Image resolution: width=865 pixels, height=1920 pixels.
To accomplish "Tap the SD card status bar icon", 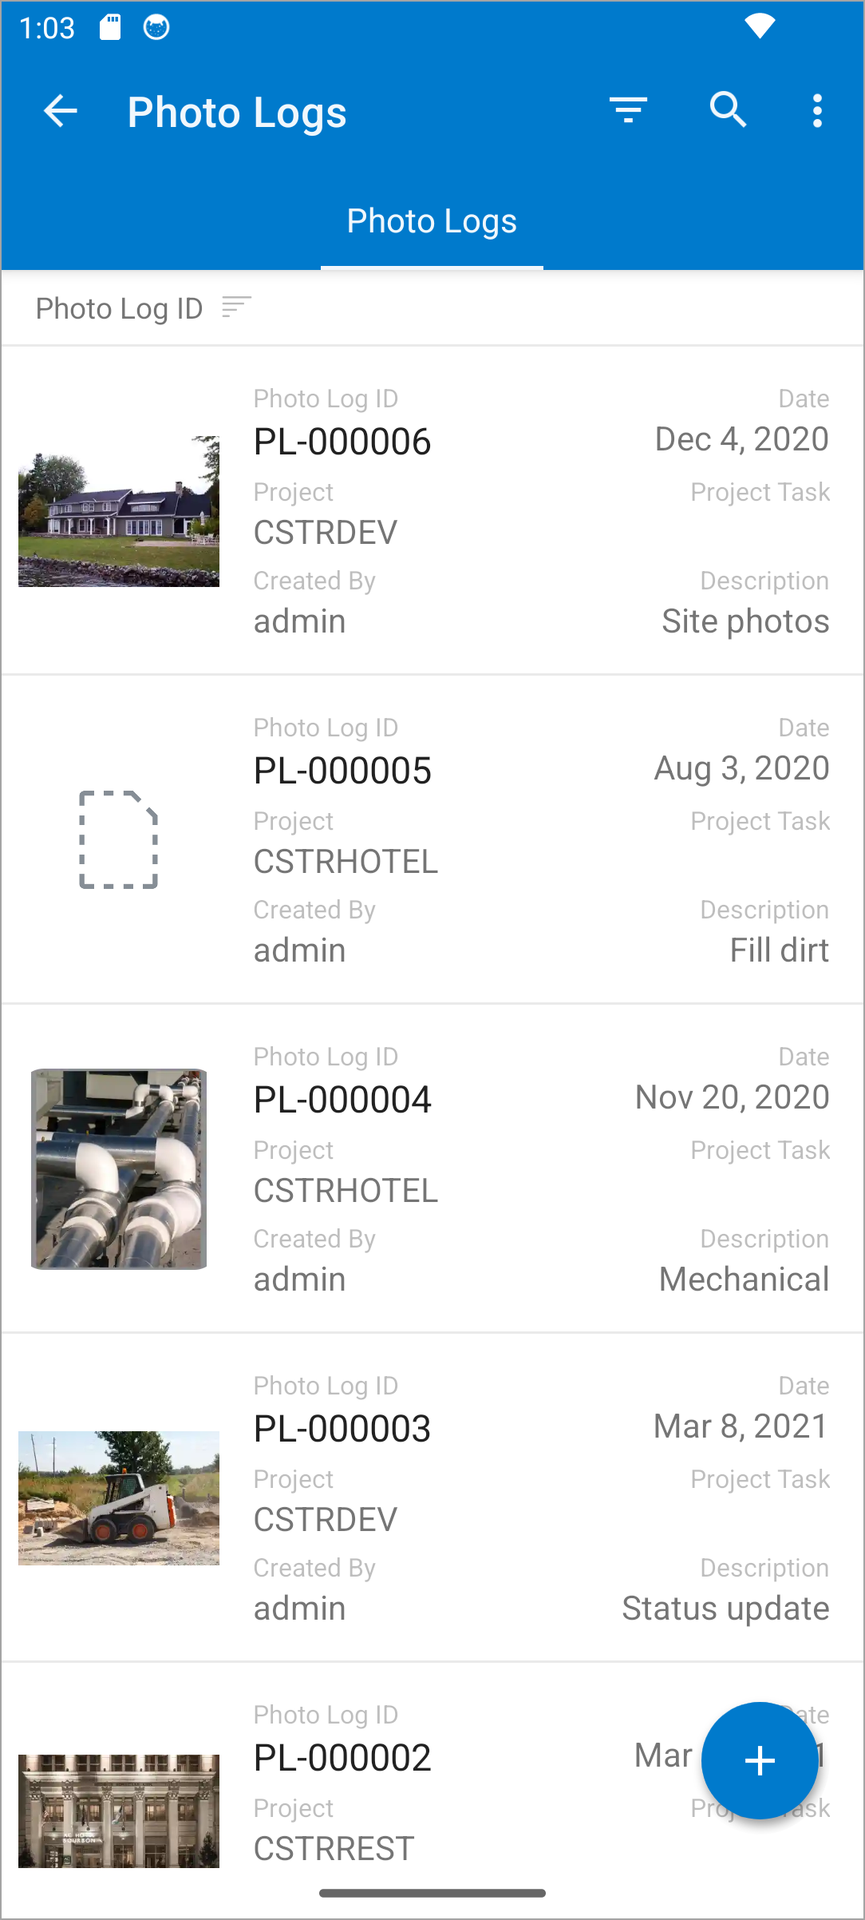I will [110, 28].
